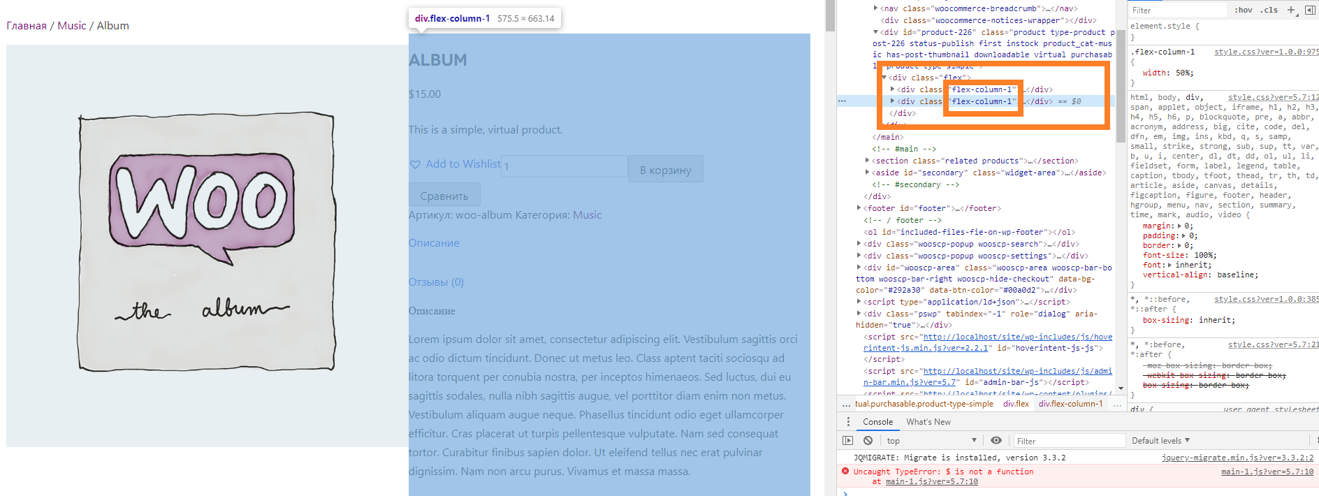Click the JQMIGRATE installed console message
This screenshot has height=496, width=1319.
point(959,458)
